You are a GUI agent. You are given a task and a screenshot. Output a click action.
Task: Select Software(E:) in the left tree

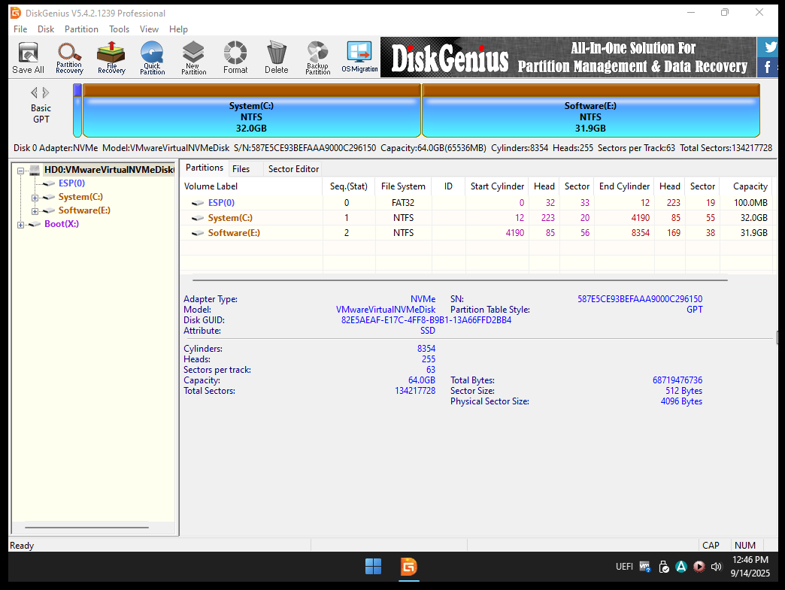tap(84, 210)
